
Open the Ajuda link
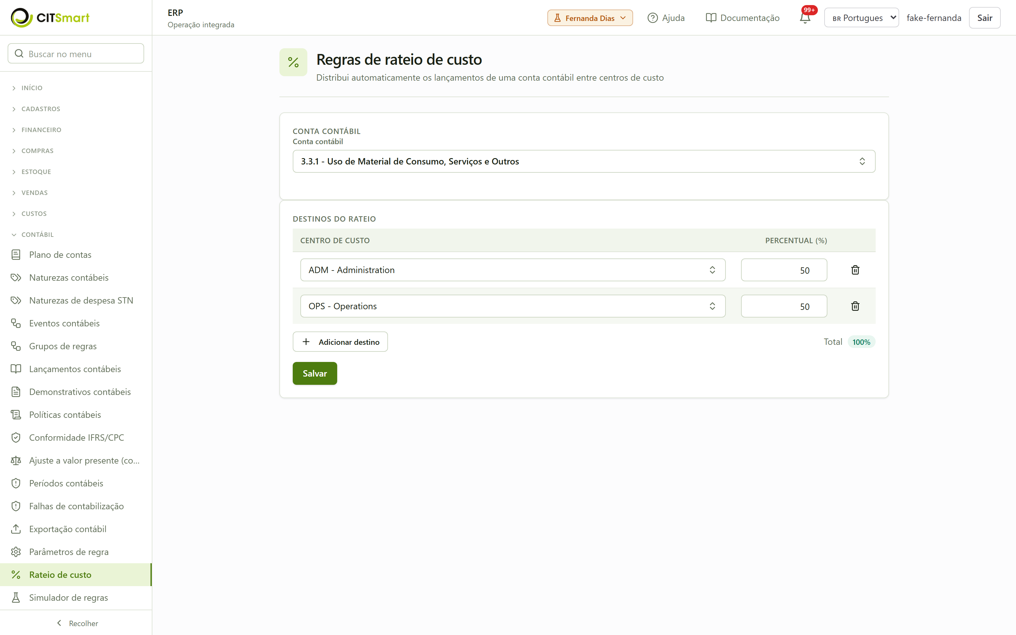[666, 18]
